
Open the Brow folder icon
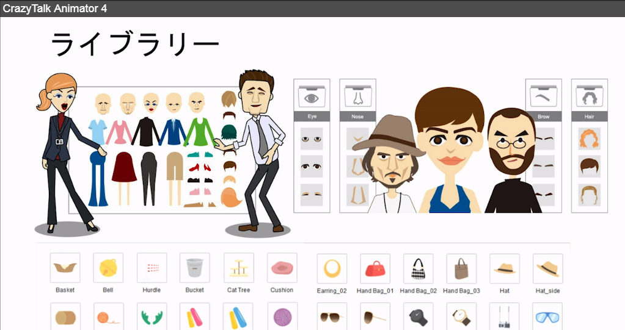(543, 96)
